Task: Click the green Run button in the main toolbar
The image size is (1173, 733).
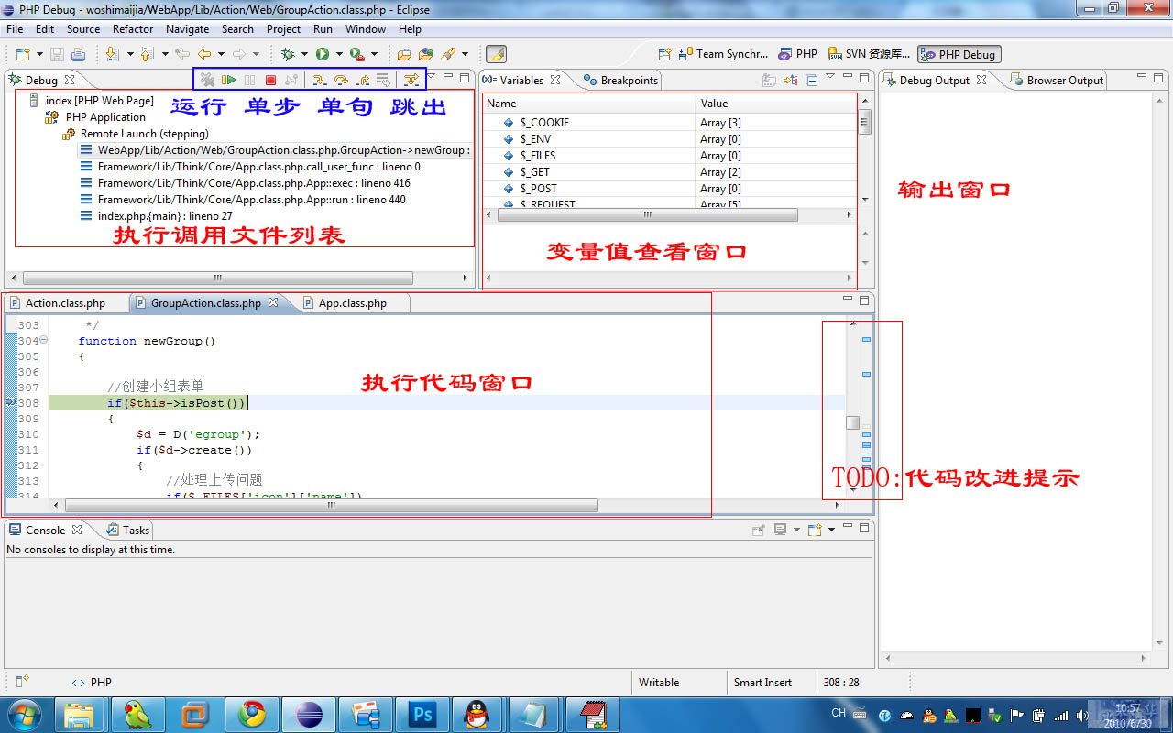Action: pyautogui.click(x=323, y=54)
